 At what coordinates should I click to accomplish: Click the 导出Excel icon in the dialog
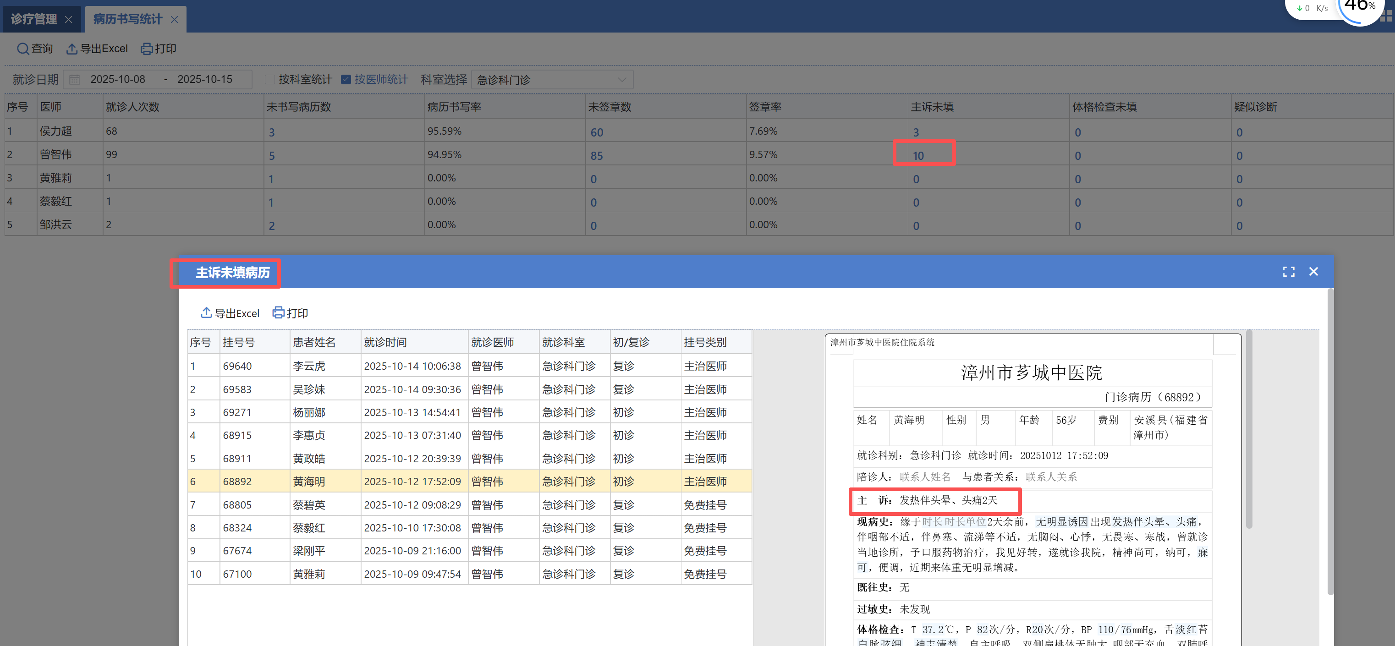pos(206,312)
